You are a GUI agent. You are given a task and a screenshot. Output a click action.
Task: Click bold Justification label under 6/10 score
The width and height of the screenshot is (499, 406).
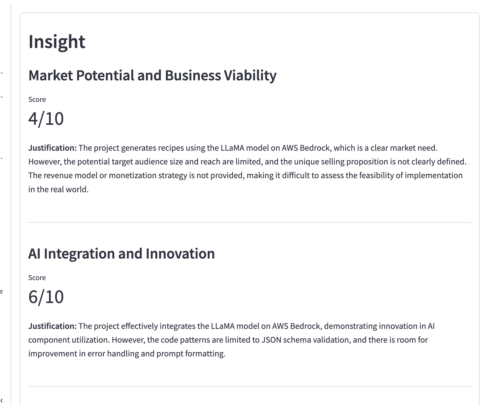(53, 326)
